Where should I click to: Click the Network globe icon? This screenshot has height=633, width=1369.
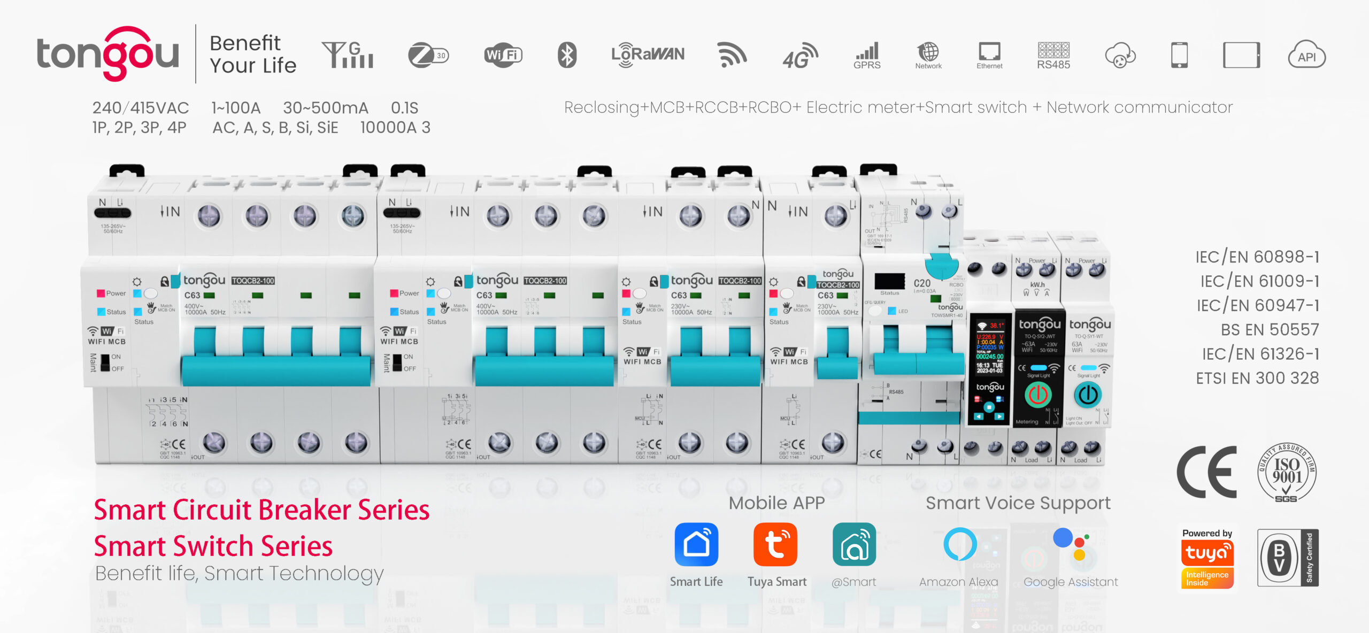[x=928, y=56]
